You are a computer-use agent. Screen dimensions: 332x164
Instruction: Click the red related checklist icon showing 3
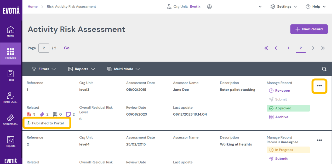[x=29, y=114]
